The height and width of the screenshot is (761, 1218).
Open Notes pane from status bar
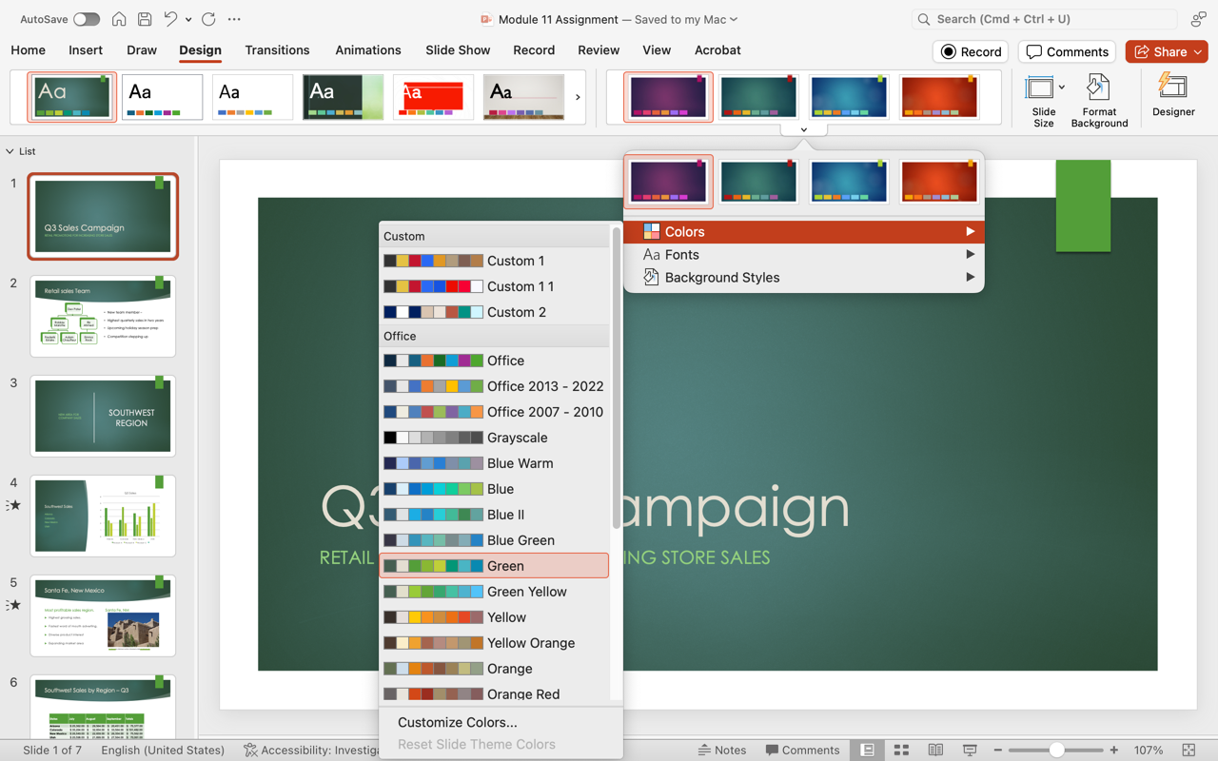[x=721, y=750]
